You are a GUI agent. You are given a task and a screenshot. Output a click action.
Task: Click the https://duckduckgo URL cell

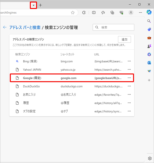(108, 86)
